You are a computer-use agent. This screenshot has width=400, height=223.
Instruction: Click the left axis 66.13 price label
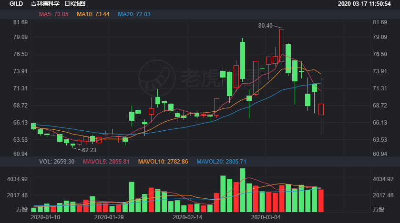(21, 123)
